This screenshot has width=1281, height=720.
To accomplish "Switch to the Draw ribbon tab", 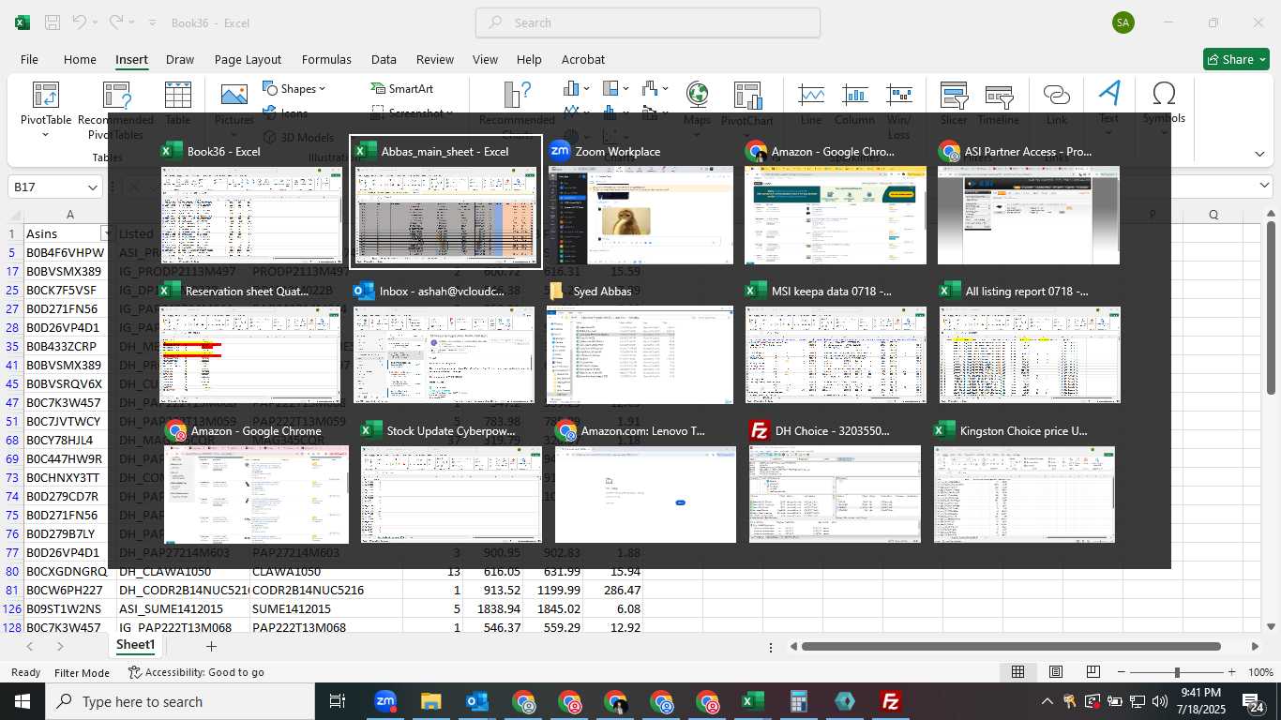I will [x=180, y=59].
